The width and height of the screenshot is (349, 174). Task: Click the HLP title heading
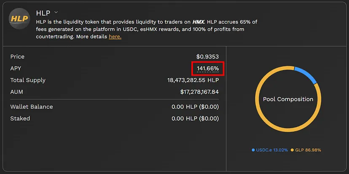(43, 13)
